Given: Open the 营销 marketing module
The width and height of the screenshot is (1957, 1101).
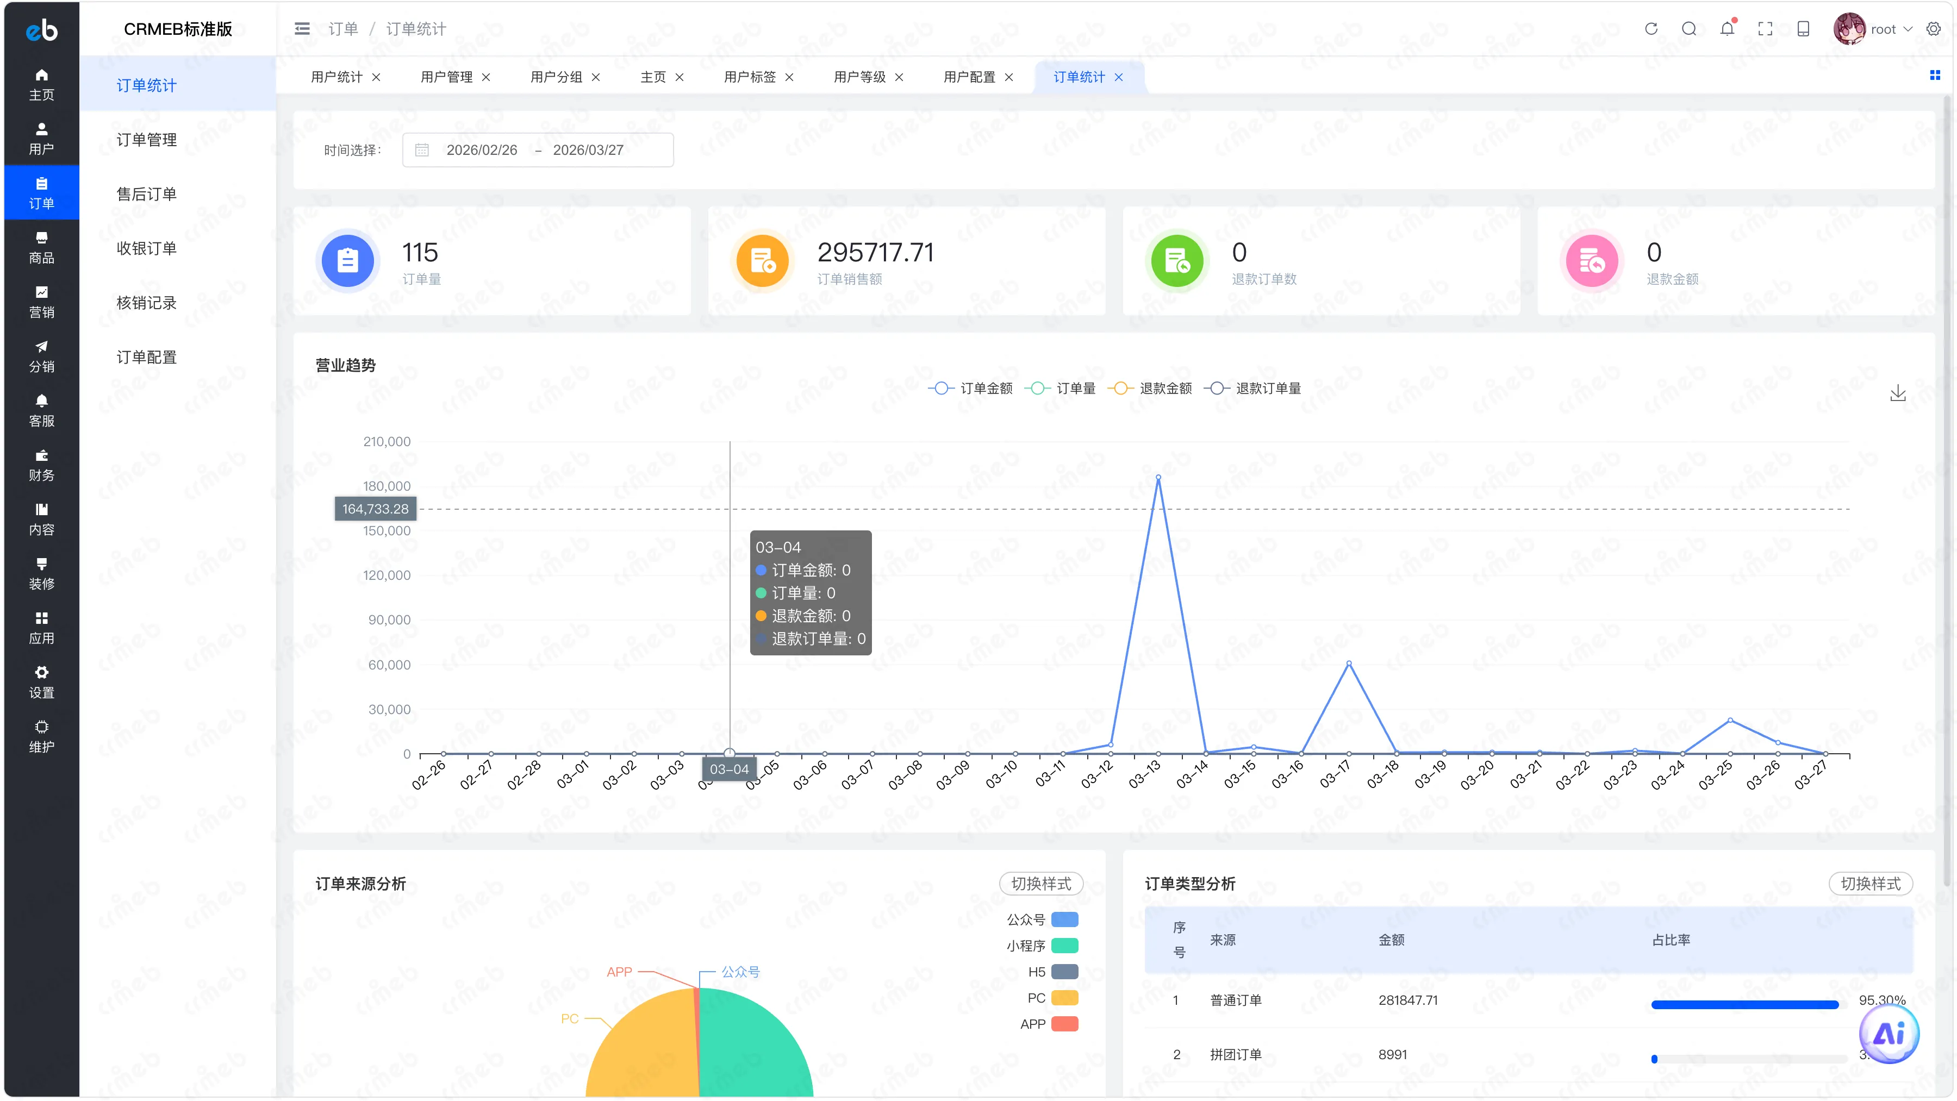Looking at the screenshot, I should click(41, 302).
